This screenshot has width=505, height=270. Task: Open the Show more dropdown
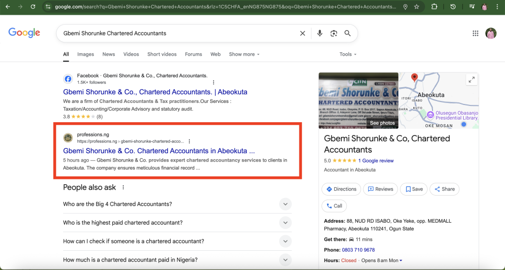[x=244, y=54]
